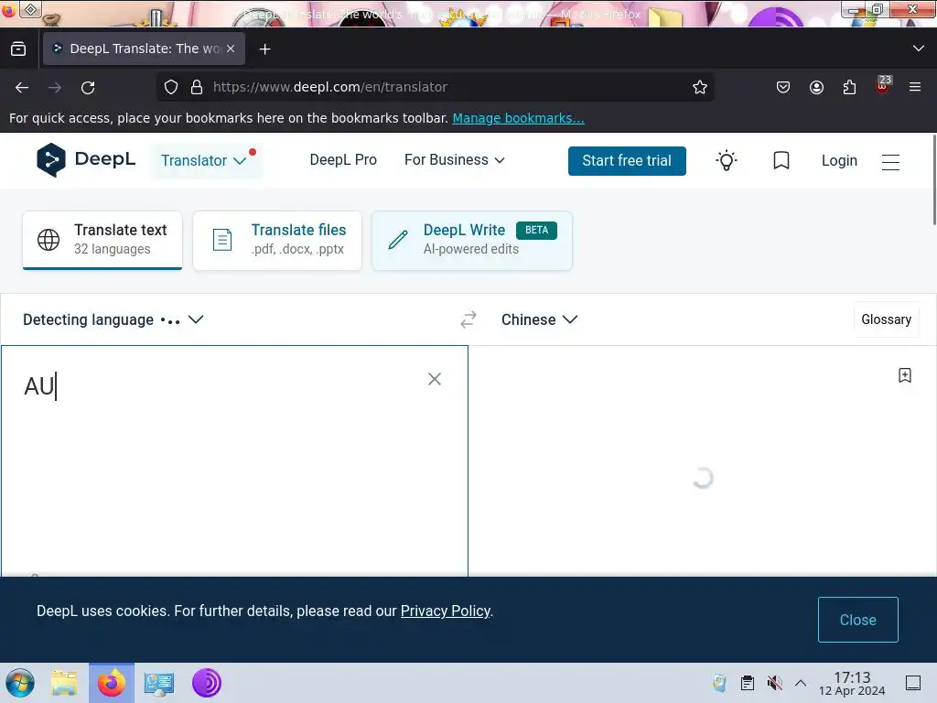Switch to the DeepL Write tab
Image resolution: width=937 pixels, height=703 pixels.
coord(472,241)
